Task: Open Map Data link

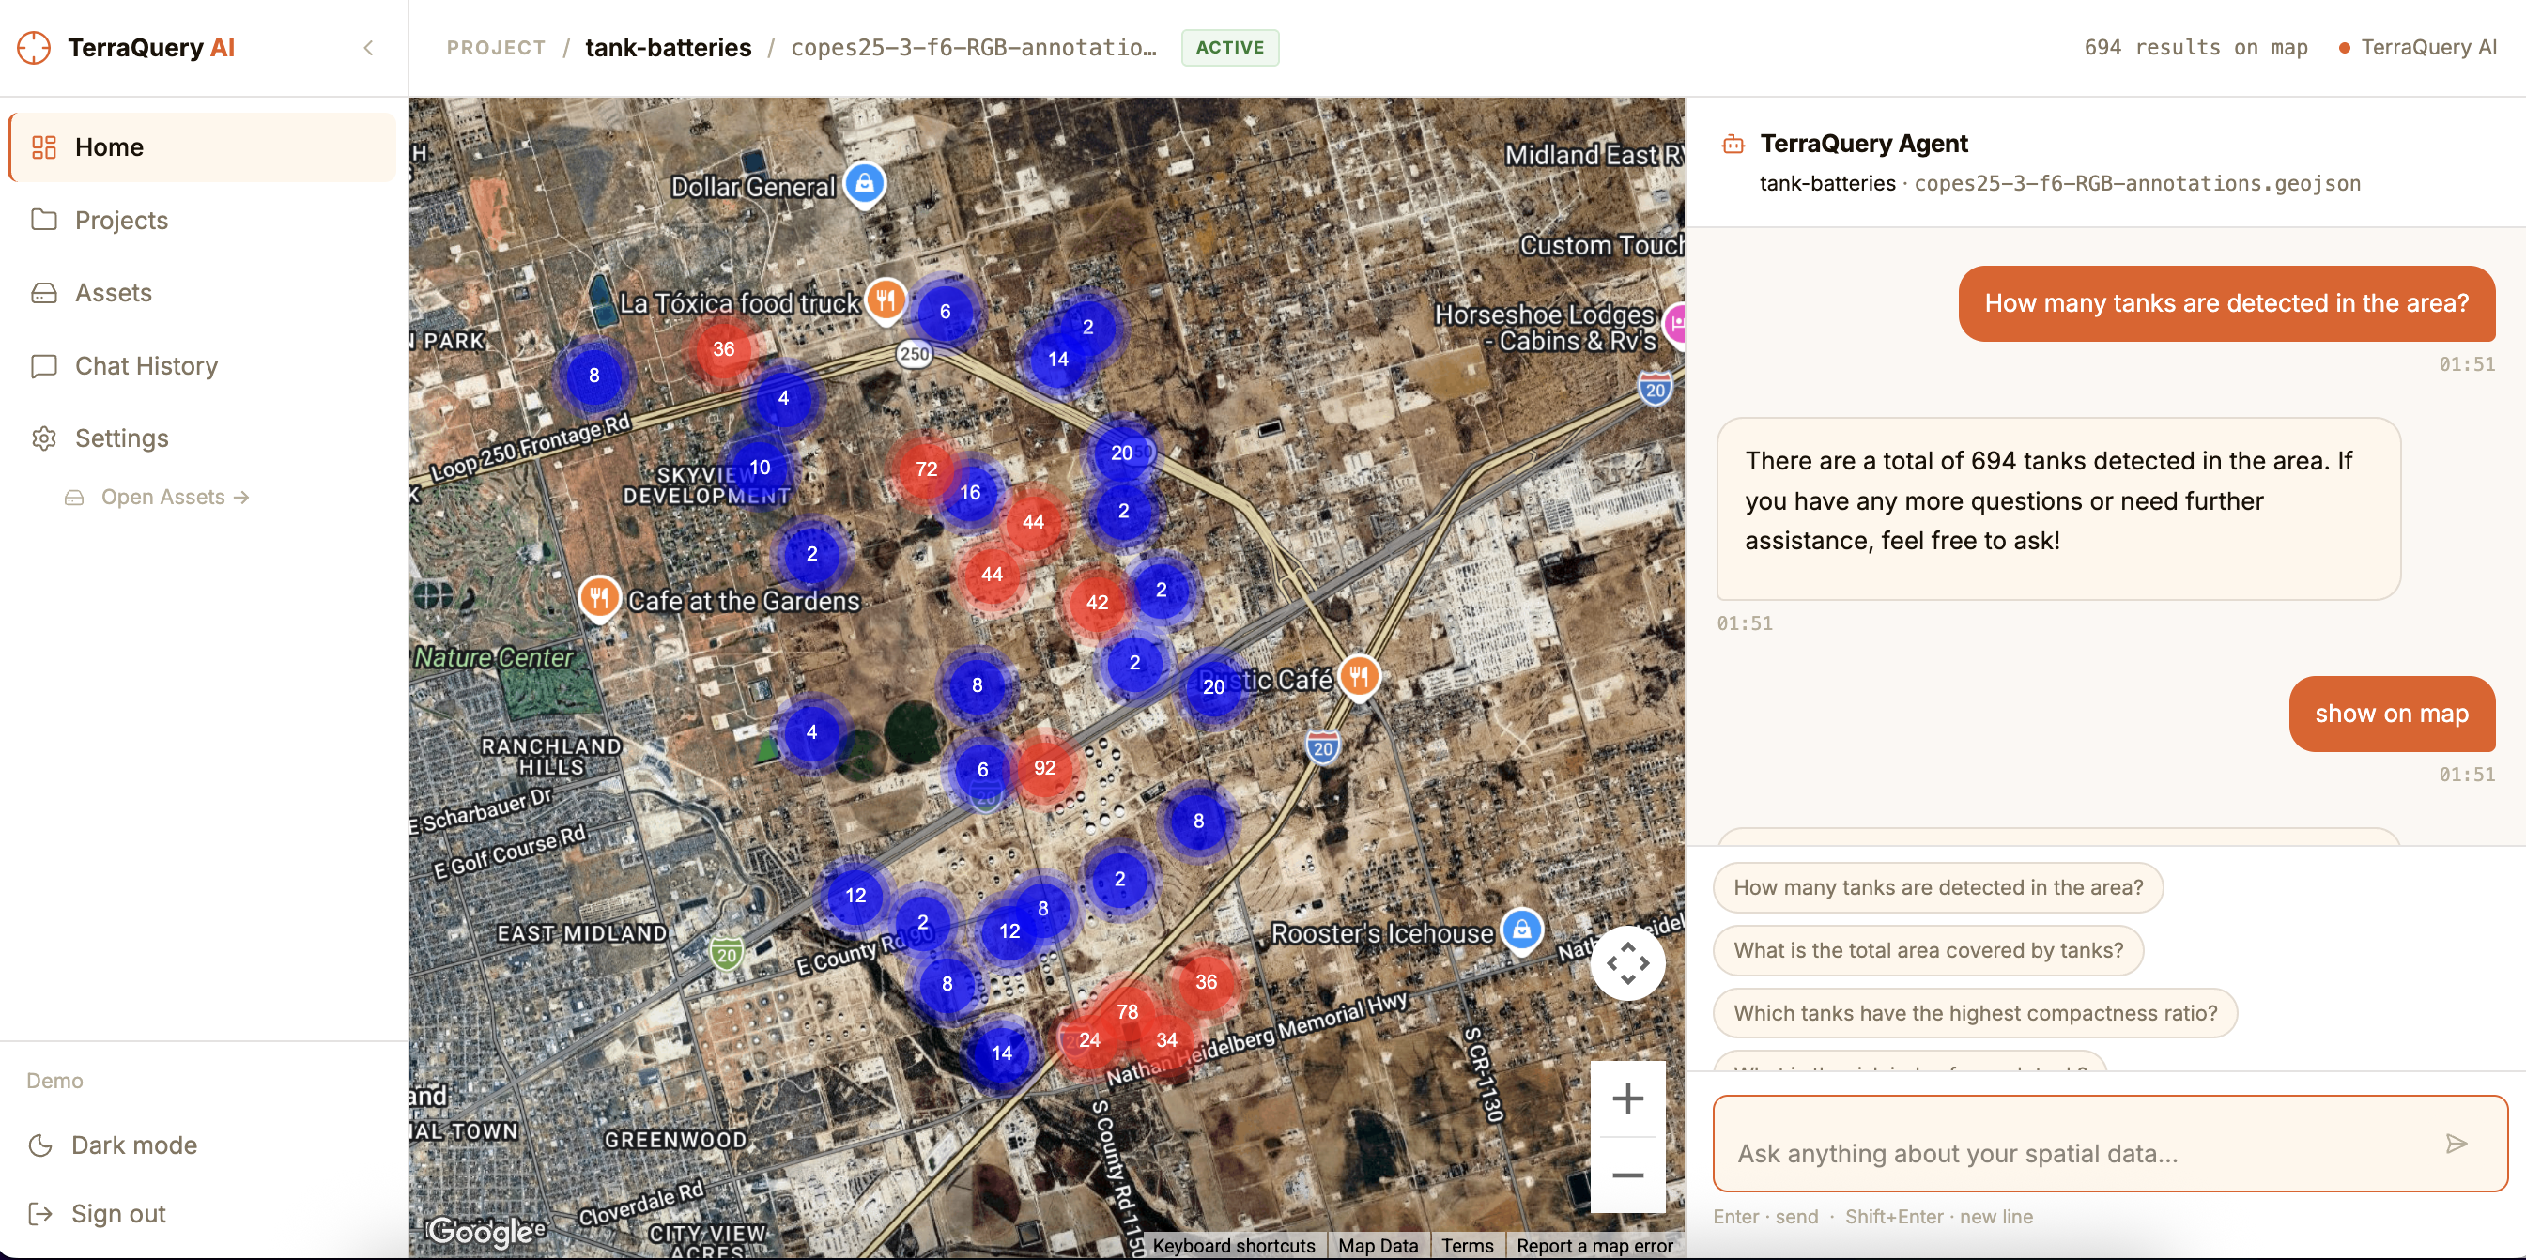Action: [x=1378, y=1245]
